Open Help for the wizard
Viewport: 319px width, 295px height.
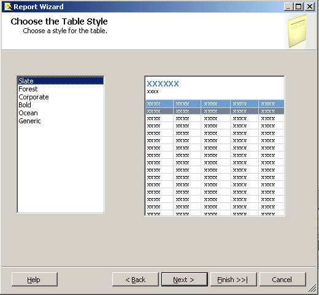(x=34, y=280)
